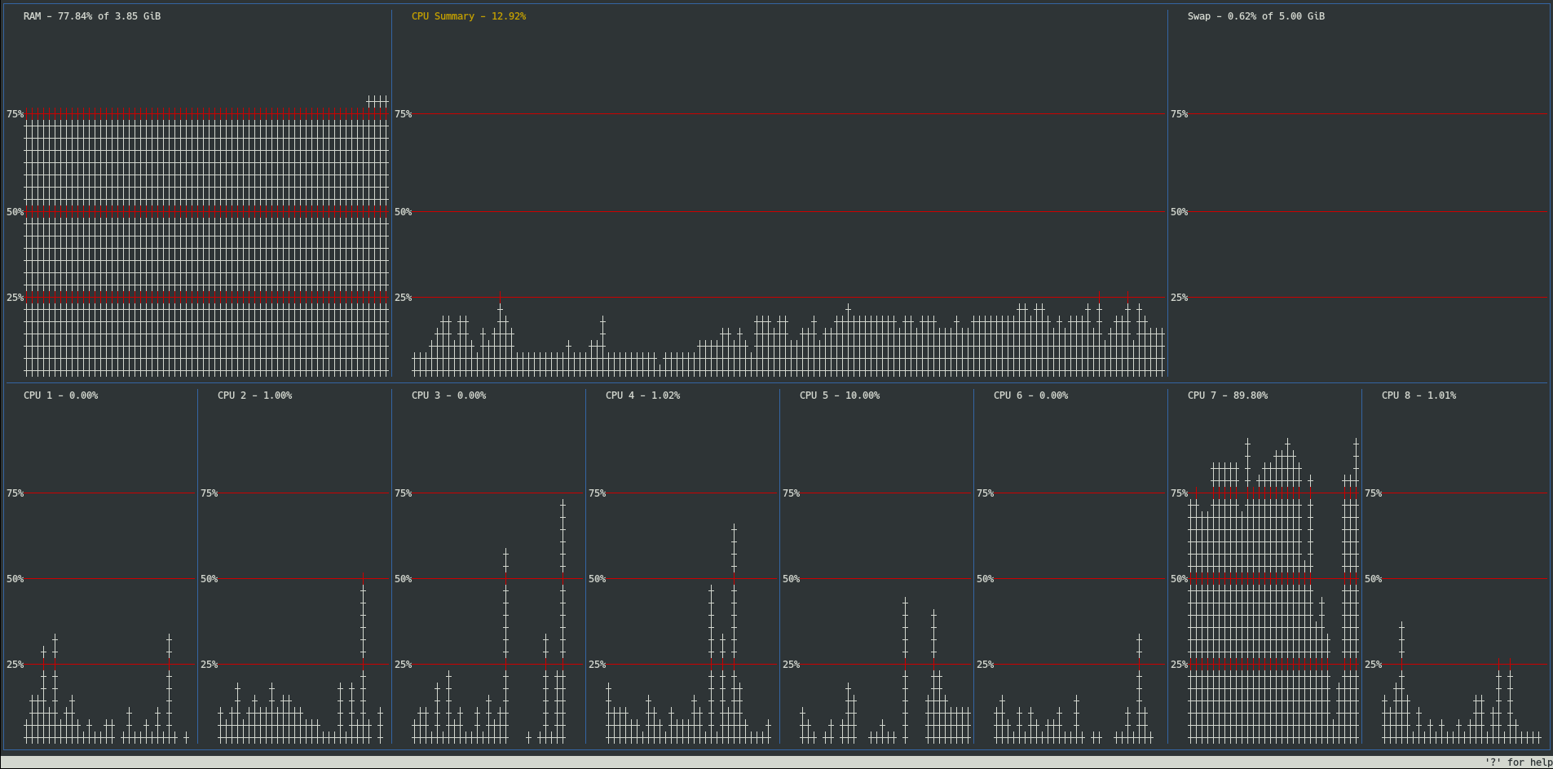Click the 'CPU 4 – 1.02%' graph title
Image resolution: width=1553 pixels, height=769 pixels.
pos(643,396)
